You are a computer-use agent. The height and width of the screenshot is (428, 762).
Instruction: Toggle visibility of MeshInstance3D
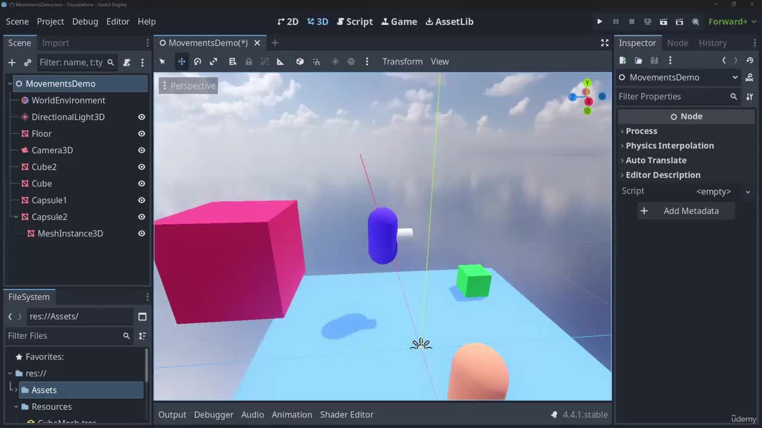point(142,234)
